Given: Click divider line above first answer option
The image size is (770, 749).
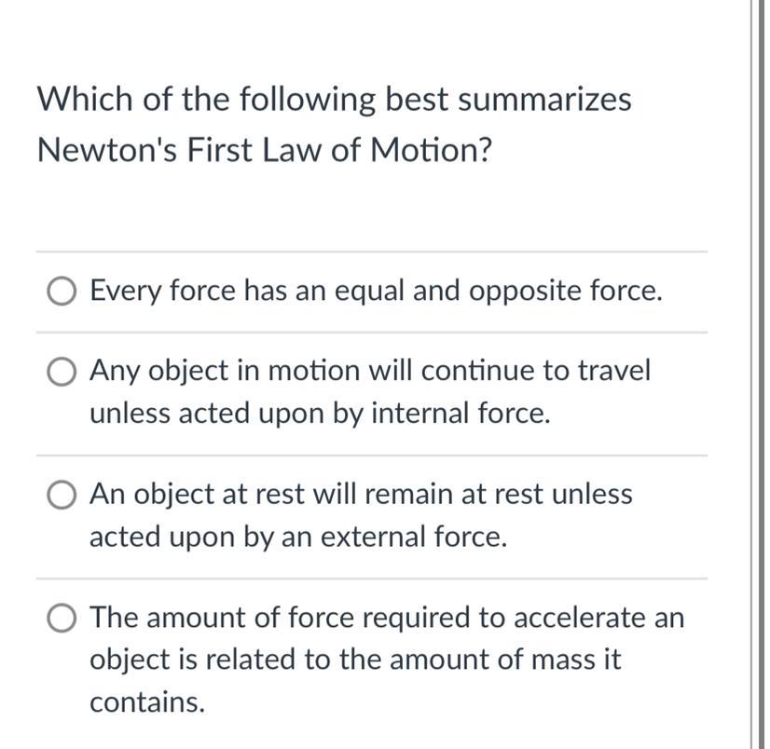Looking at the screenshot, I should click(372, 252).
